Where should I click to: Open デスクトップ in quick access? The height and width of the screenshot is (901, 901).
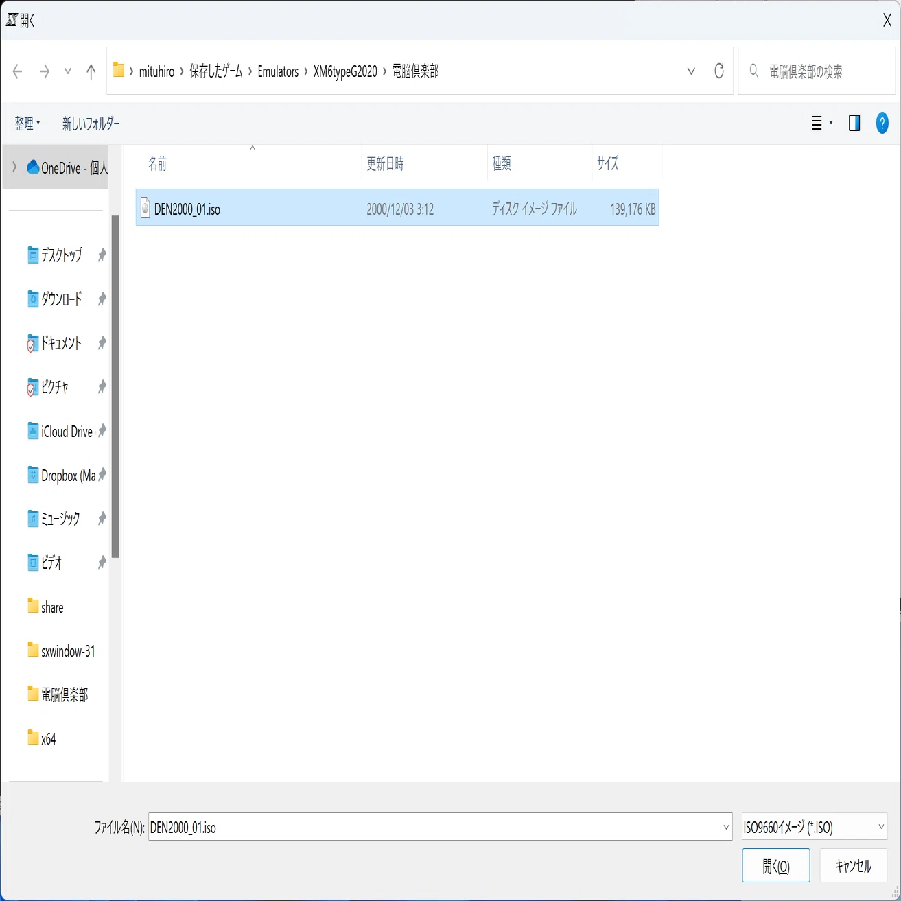(61, 255)
